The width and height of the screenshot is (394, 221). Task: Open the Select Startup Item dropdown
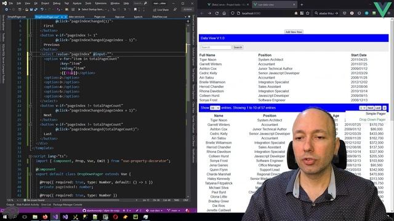(x=93, y=10)
